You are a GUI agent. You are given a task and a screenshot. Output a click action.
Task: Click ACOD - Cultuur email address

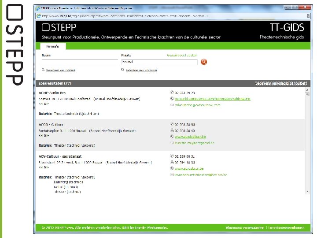195,143
